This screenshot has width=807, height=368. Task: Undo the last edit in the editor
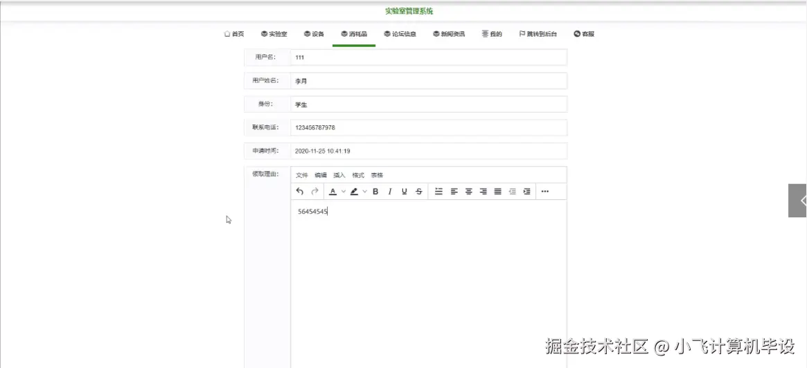pos(300,191)
